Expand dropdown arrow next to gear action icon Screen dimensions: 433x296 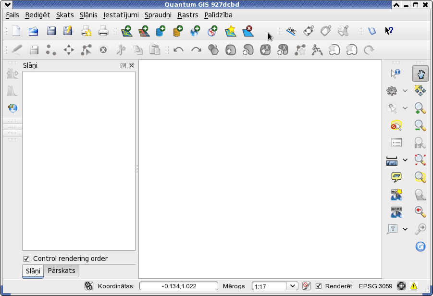pos(405,90)
